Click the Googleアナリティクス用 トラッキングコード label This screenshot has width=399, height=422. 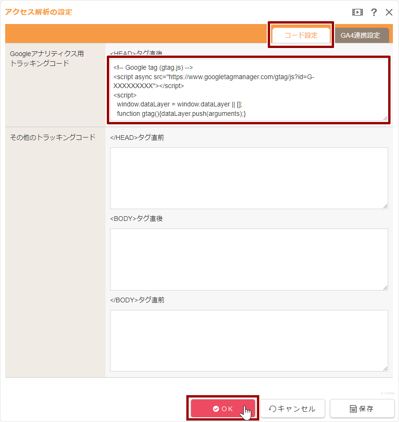click(47, 58)
